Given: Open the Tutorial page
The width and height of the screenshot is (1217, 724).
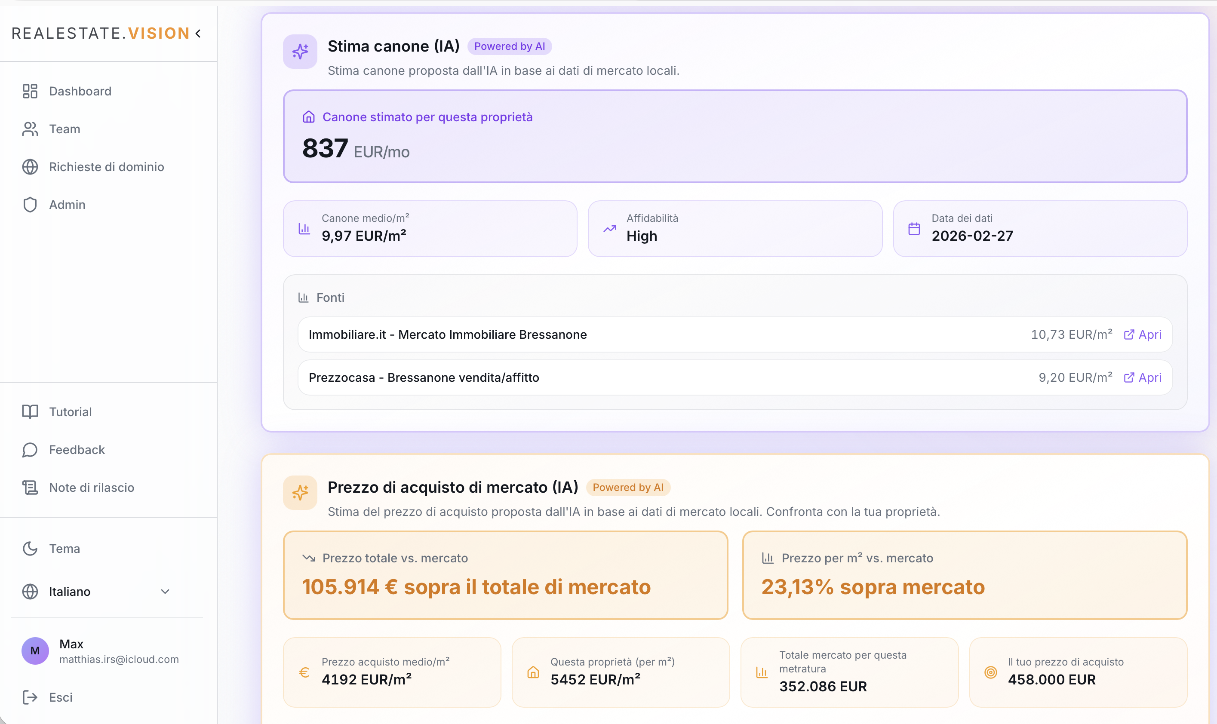Looking at the screenshot, I should point(70,411).
